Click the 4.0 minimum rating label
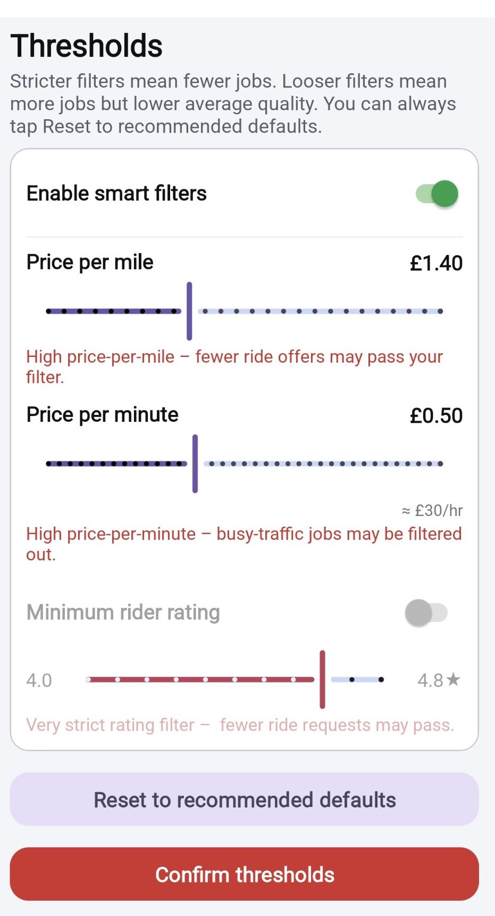Screen dimensions: 495x916 (x=39, y=680)
